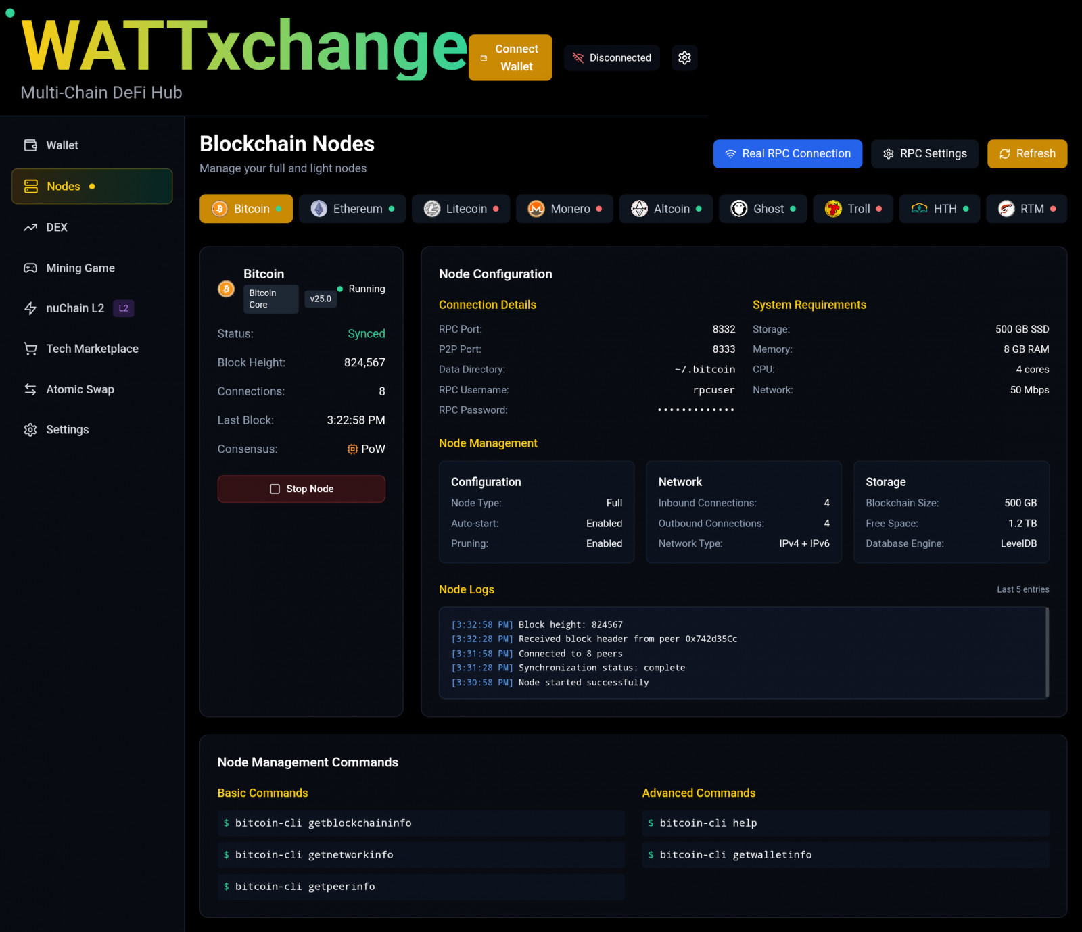Image resolution: width=1082 pixels, height=932 pixels.
Task: Click the Troll coin icon
Action: [833, 209]
